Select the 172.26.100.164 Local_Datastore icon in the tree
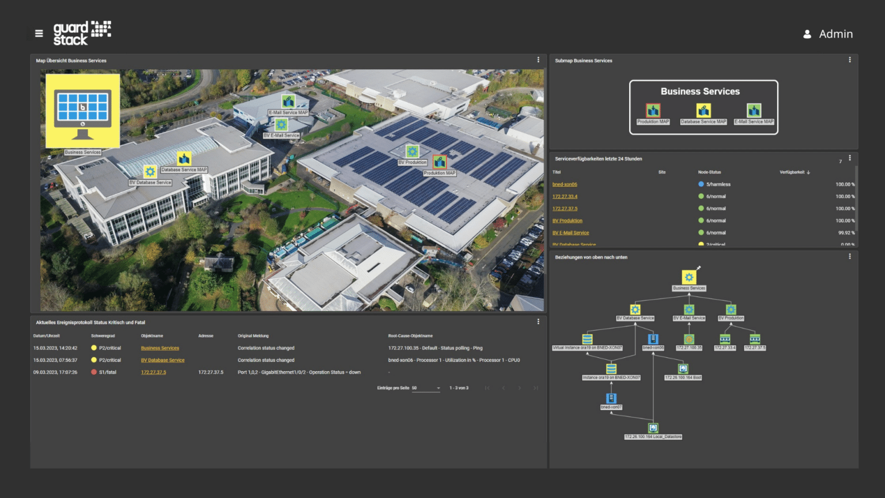 click(653, 428)
